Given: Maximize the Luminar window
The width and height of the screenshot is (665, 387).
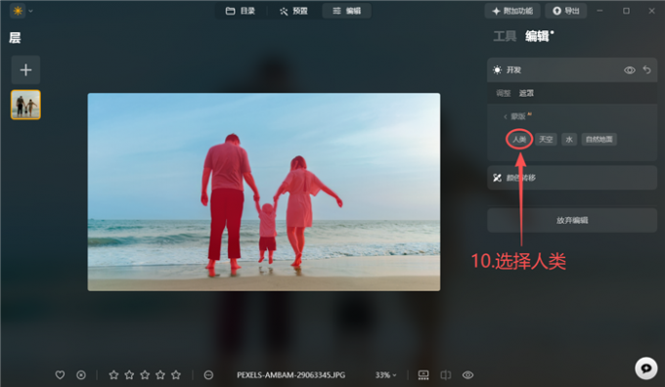Looking at the screenshot, I should click(626, 11).
